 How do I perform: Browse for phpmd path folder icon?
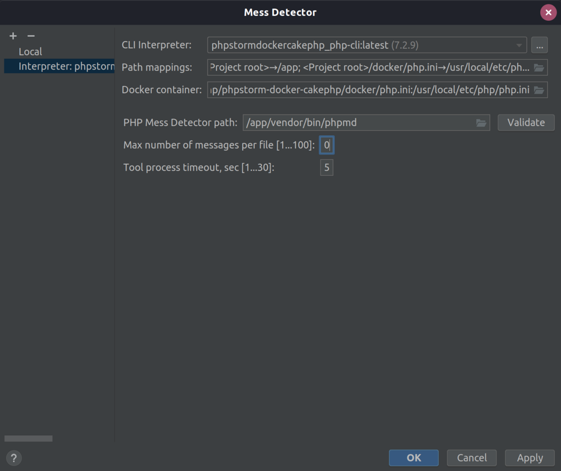(x=481, y=123)
